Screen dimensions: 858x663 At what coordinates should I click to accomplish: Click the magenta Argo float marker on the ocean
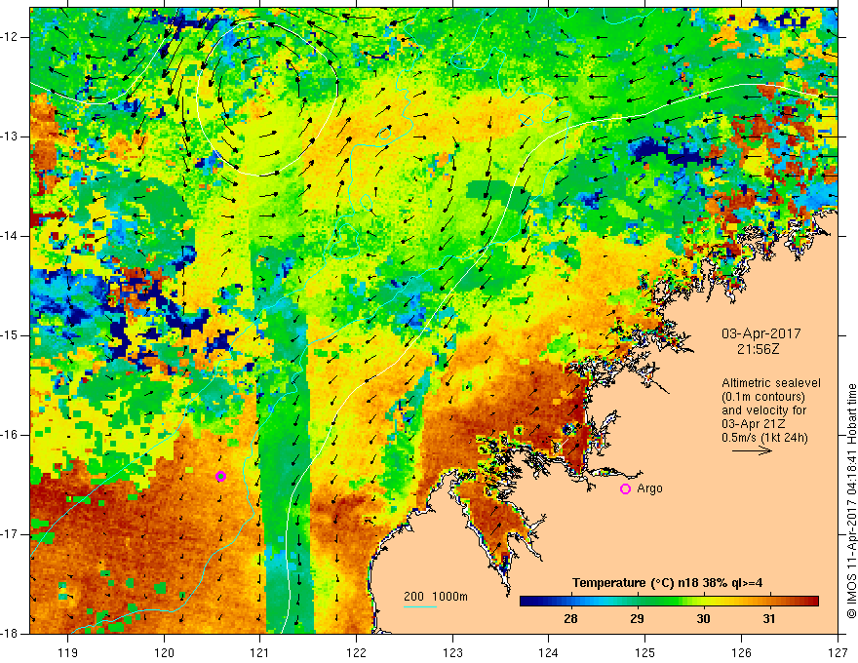(220, 477)
